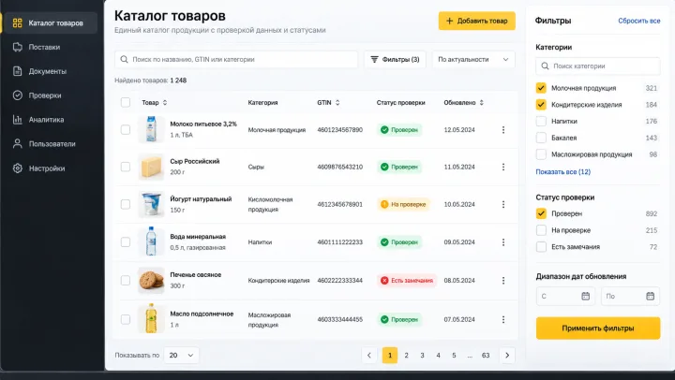
Task: Click date 11.05.2024 cell
Action: pyautogui.click(x=459, y=167)
